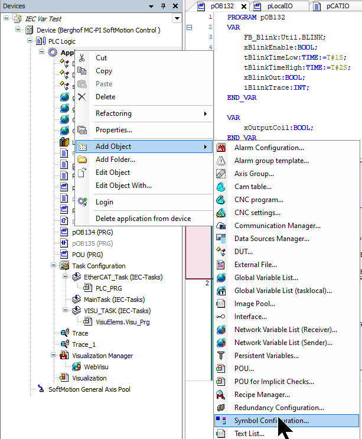Select MainTask (IEC-Tasks)

pos(115,300)
